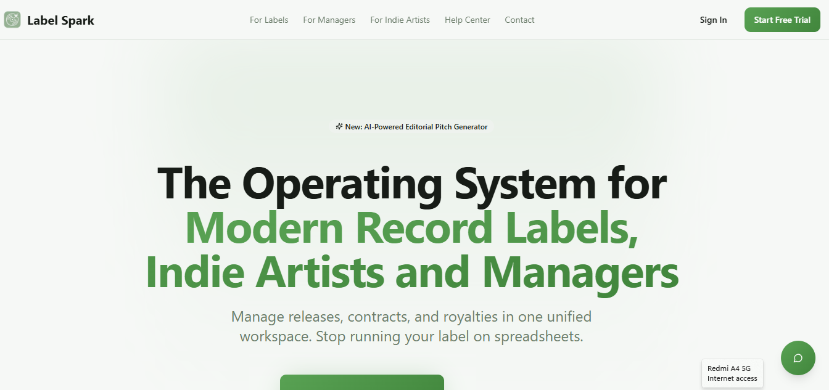Click the Label Spark logo icon

[12, 20]
